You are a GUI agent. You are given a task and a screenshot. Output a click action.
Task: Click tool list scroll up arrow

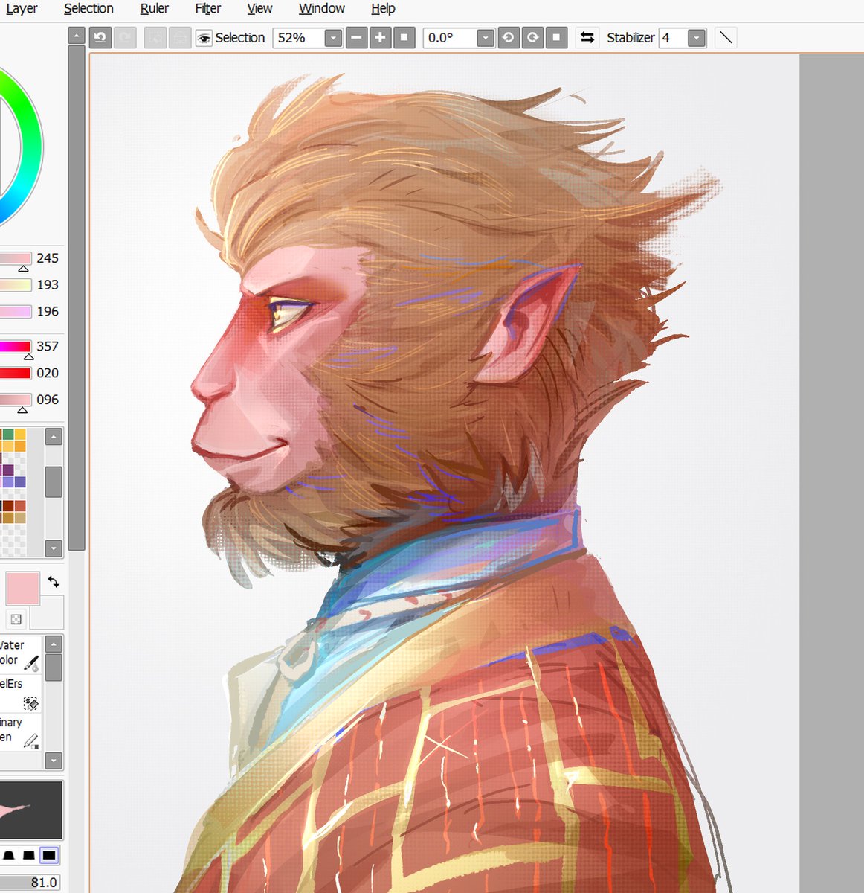coord(54,644)
